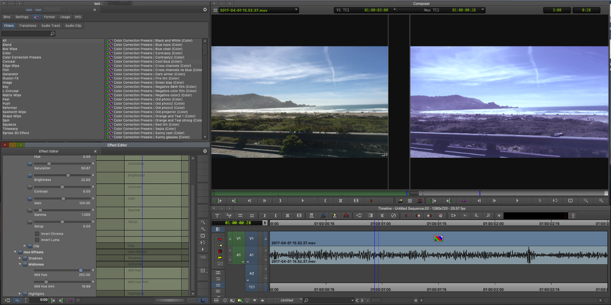Enable the Invert Luma checkbox

coord(37,239)
